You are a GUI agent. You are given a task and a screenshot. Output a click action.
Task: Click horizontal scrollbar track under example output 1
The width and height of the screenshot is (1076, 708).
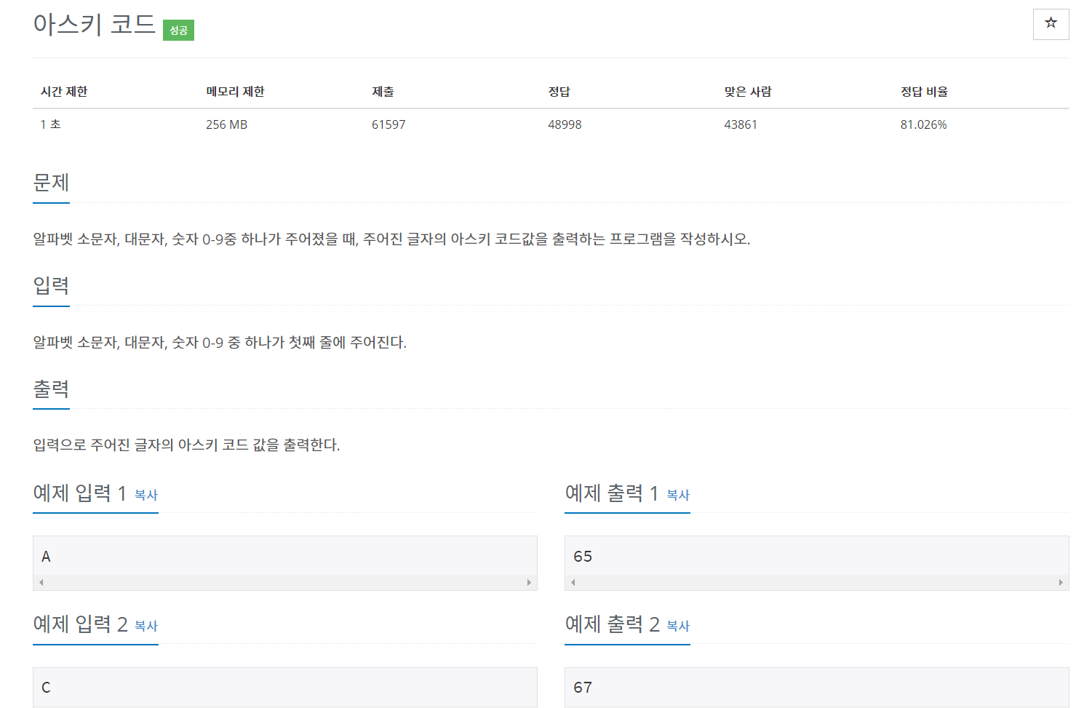817,582
